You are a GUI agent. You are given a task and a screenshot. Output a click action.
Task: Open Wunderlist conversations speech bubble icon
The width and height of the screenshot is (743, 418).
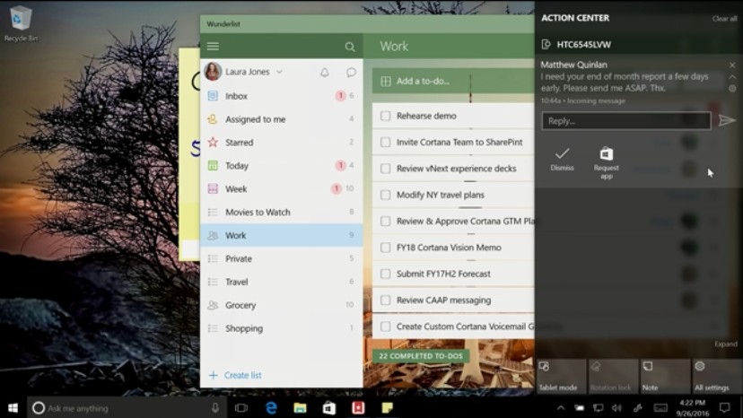(x=351, y=72)
